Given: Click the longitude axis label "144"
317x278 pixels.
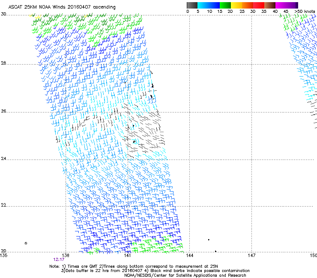Looking at the screenshot, I should coord(189,255).
